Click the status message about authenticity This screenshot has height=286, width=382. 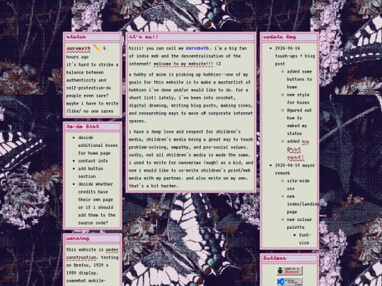click(x=92, y=88)
